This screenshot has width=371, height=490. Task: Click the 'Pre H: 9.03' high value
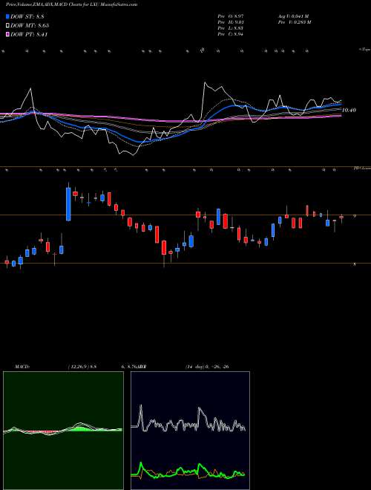(231, 22)
